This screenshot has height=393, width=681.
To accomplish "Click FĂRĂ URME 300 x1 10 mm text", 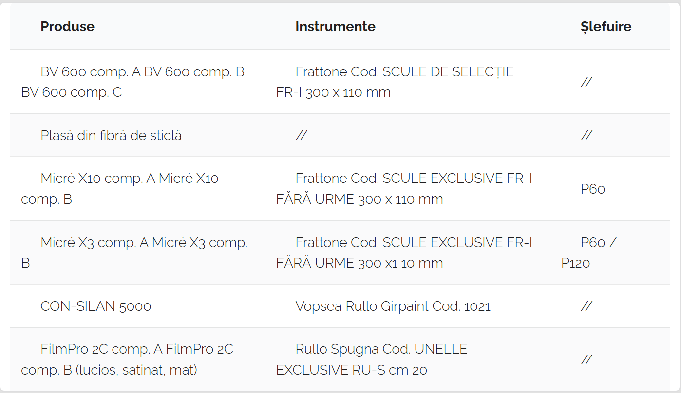I will point(359,263).
